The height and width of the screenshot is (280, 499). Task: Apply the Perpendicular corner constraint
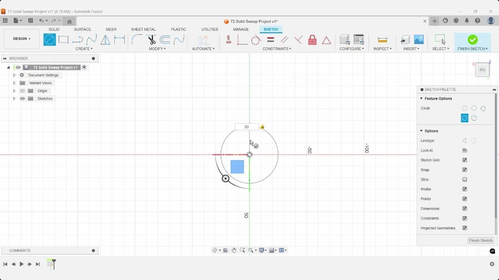click(x=242, y=40)
